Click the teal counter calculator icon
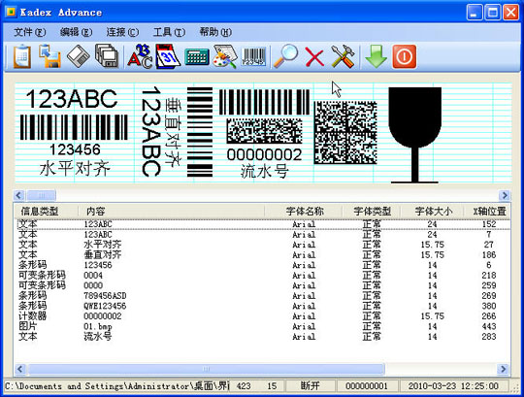 click(x=197, y=57)
